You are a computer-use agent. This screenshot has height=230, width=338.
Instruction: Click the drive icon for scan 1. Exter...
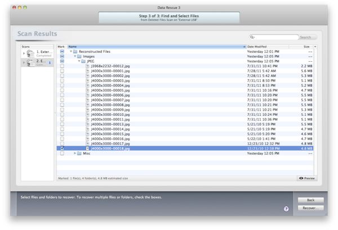click(x=30, y=53)
